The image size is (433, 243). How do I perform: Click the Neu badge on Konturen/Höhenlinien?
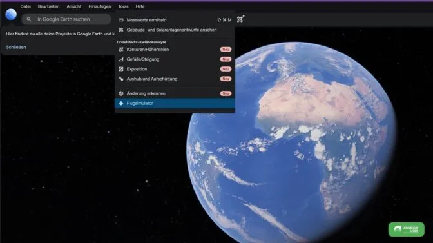pos(226,50)
